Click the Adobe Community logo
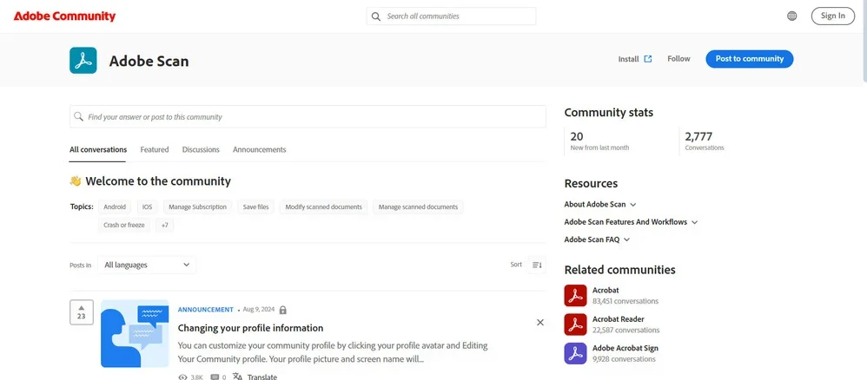The width and height of the screenshot is (867, 380). tap(64, 16)
